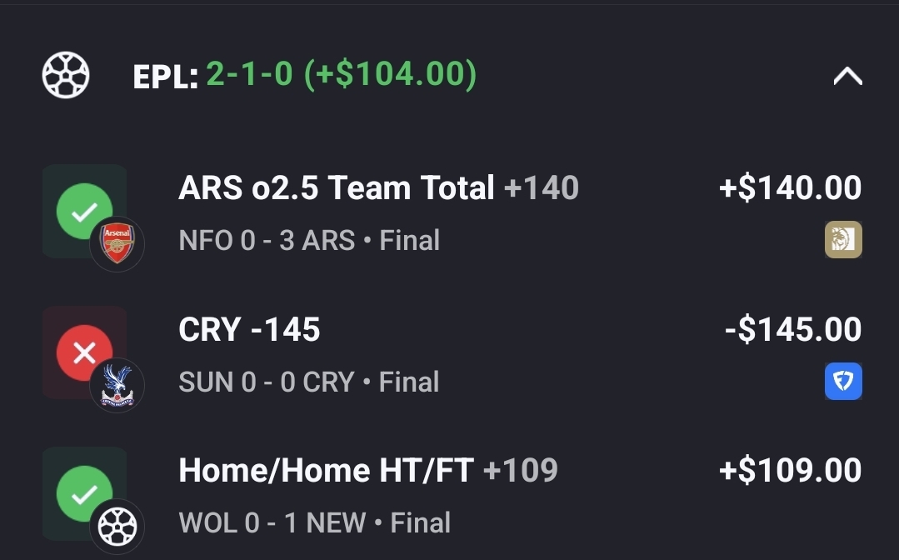Click the -$145.00 loss amount
899x560 pixels.
pos(792,330)
